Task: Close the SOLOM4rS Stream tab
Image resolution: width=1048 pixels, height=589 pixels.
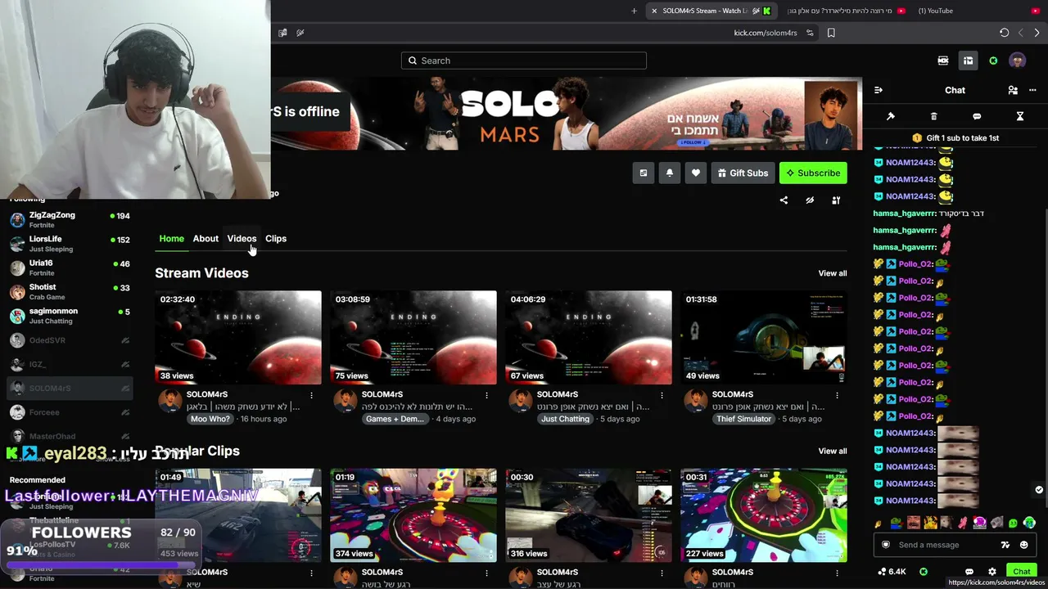Action: (x=654, y=11)
